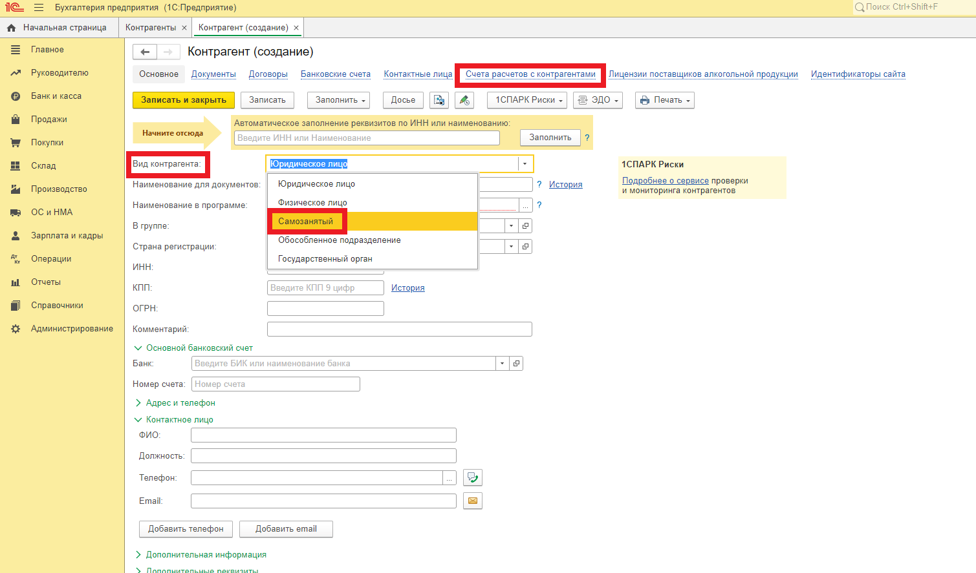Click the document icon after Досье button
Viewport: 976px width, 573px height.
[439, 100]
